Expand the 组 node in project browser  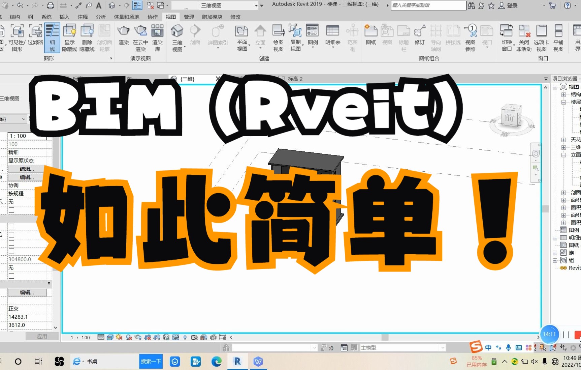[555, 260]
